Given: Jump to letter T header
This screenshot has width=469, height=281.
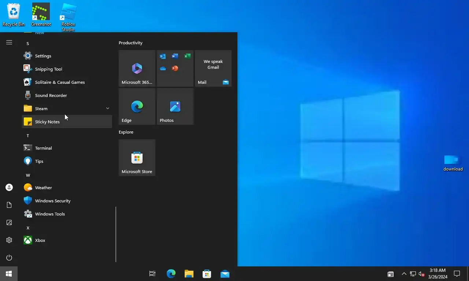Looking at the screenshot, I should coord(27,136).
